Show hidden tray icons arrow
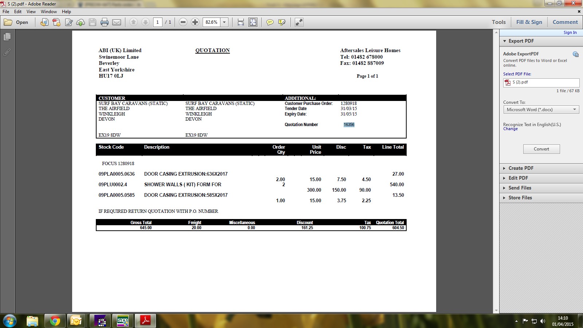Image resolution: width=583 pixels, height=328 pixels. (x=516, y=321)
